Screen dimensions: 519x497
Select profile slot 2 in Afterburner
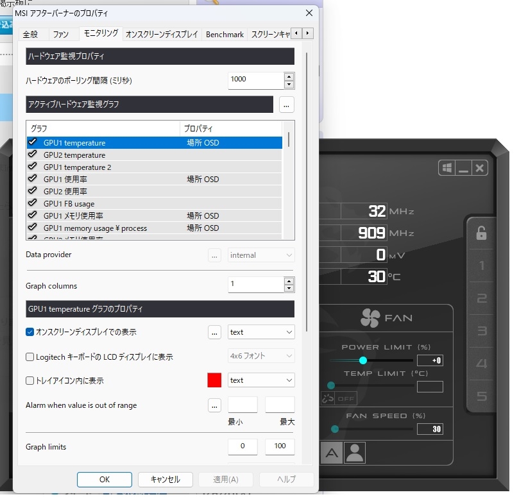point(482,298)
